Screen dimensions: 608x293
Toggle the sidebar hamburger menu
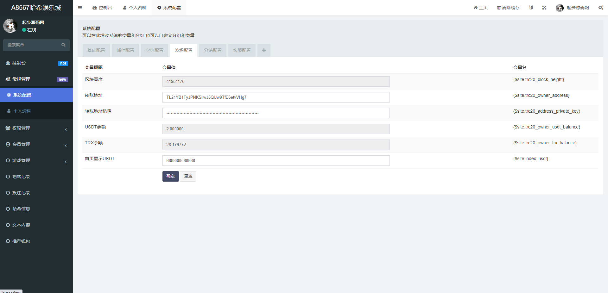(80, 8)
